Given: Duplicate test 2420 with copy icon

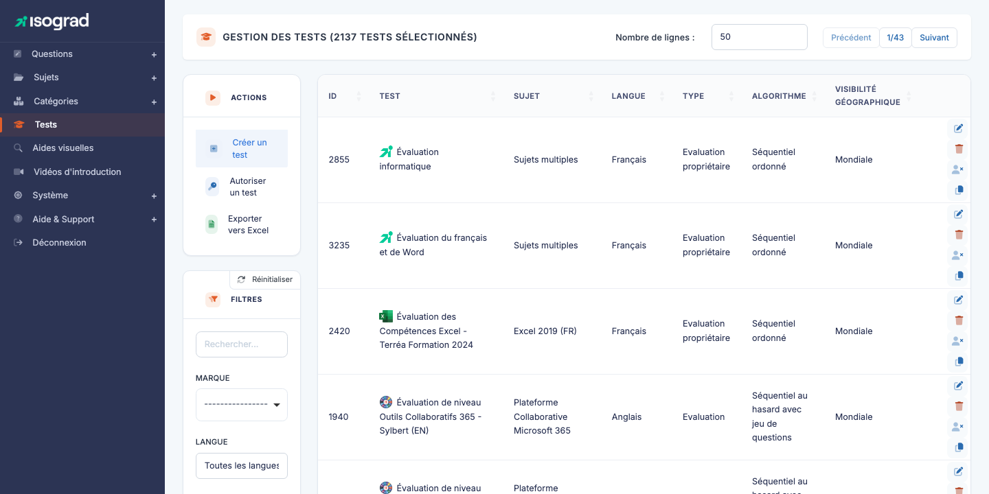Looking at the screenshot, I should coord(959,362).
